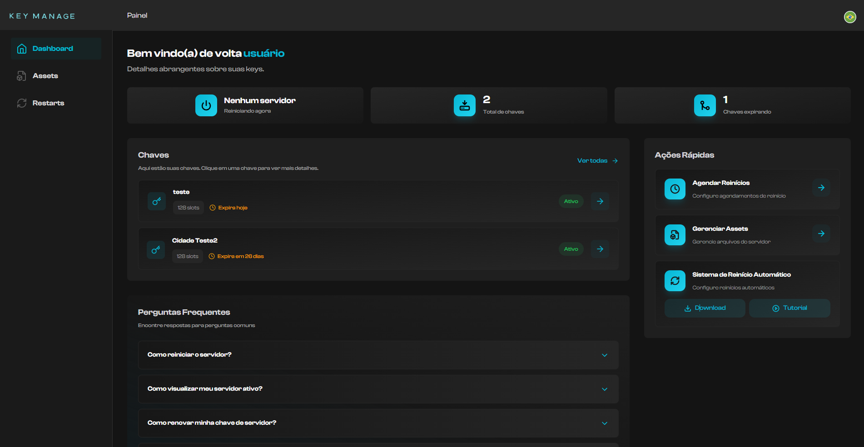
Task: Open the teste key using its arrow button
Action: click(x=600, y=201)
